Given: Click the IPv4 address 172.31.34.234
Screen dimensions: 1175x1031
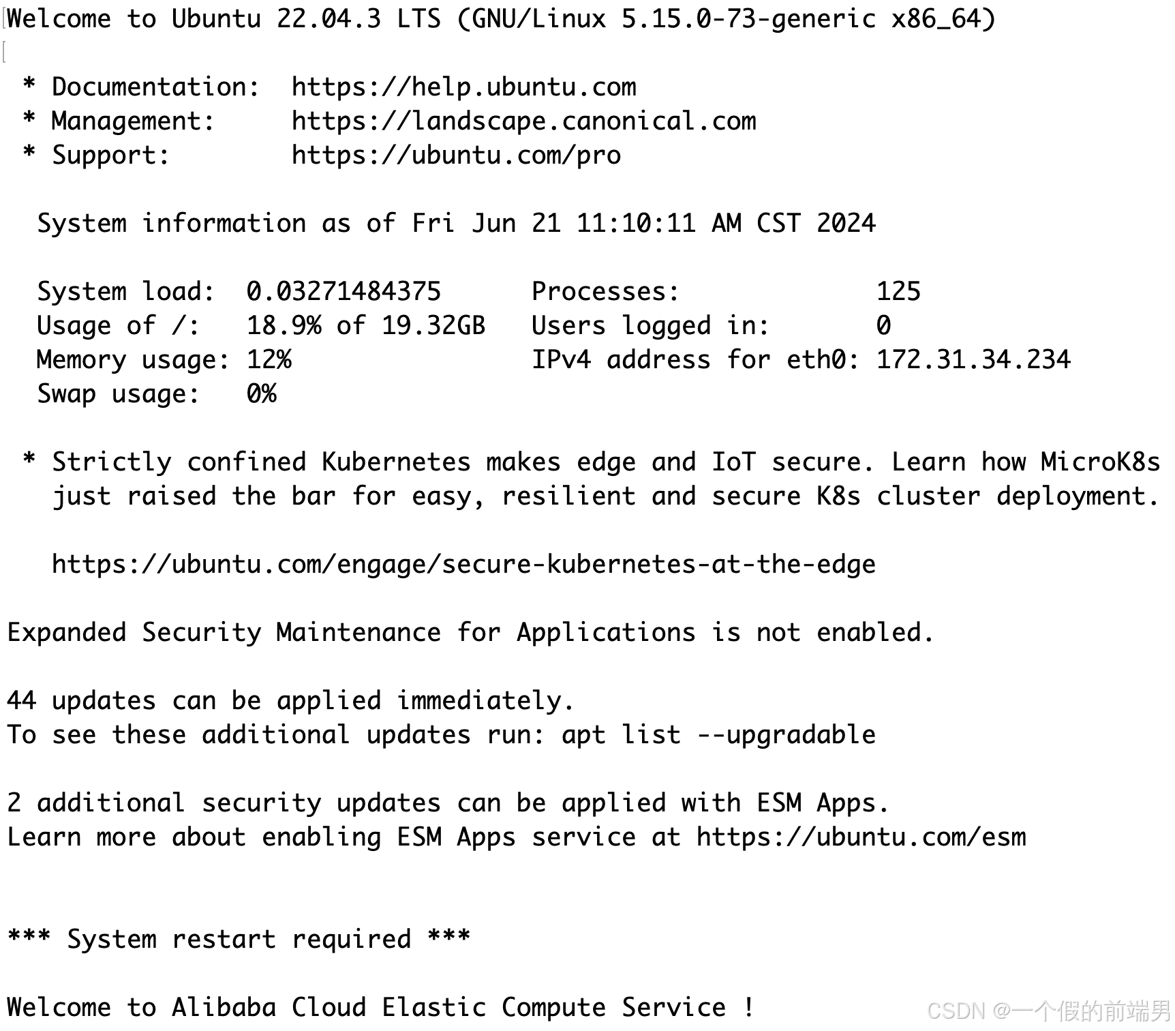Looking at the screenshot, I should point(973,360).
